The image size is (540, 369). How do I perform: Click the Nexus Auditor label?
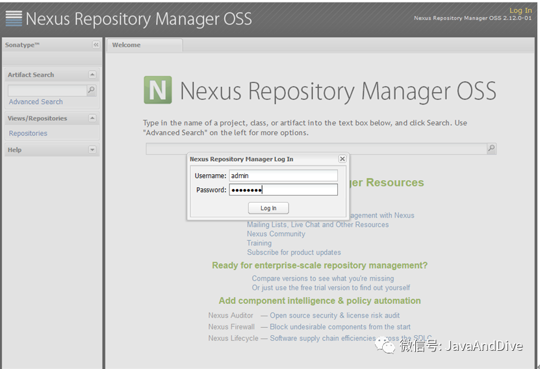[x=231, y=315]
